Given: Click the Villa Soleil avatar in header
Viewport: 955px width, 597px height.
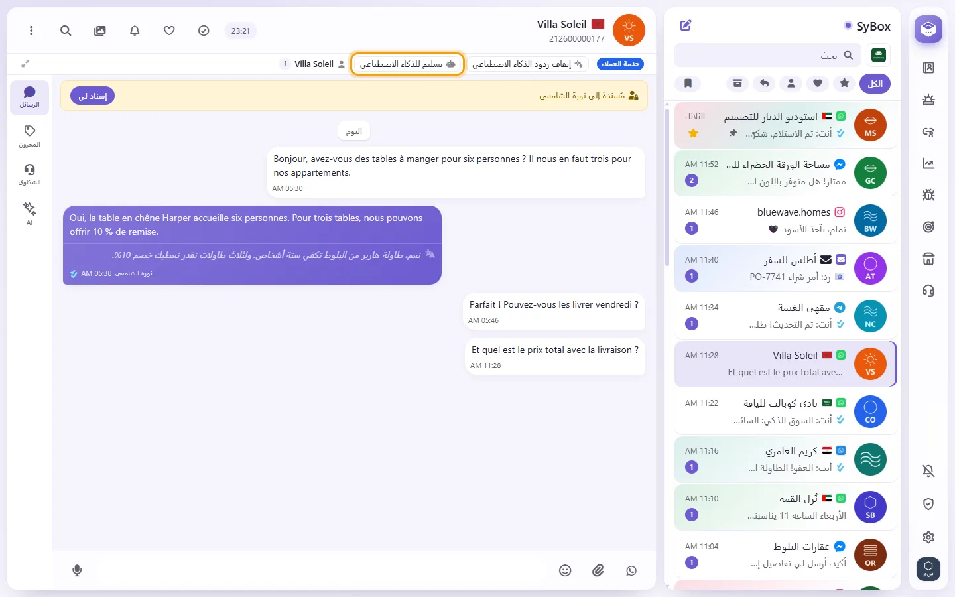Looking at the screenshot, I should pos(629,31).
